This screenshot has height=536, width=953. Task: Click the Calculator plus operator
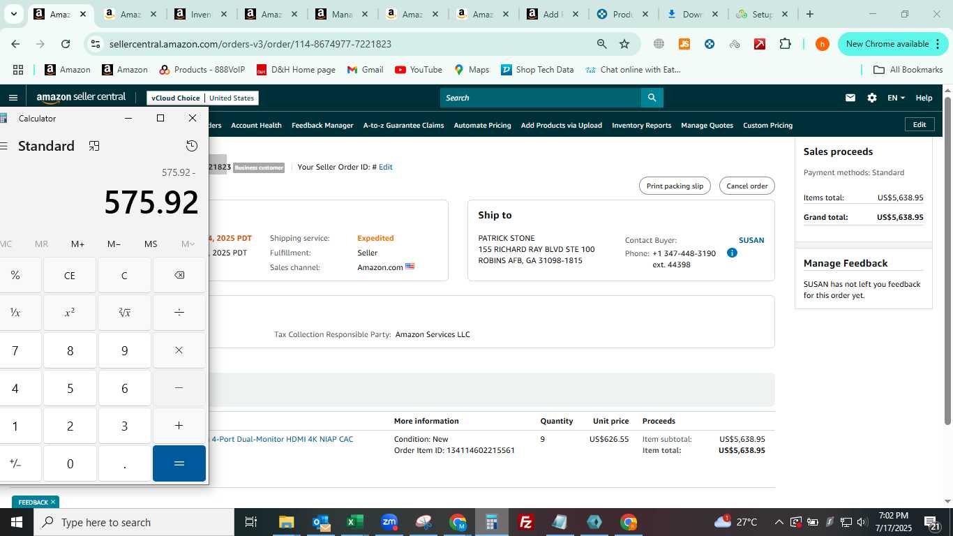pyautogui.click(x=179, y=426)
